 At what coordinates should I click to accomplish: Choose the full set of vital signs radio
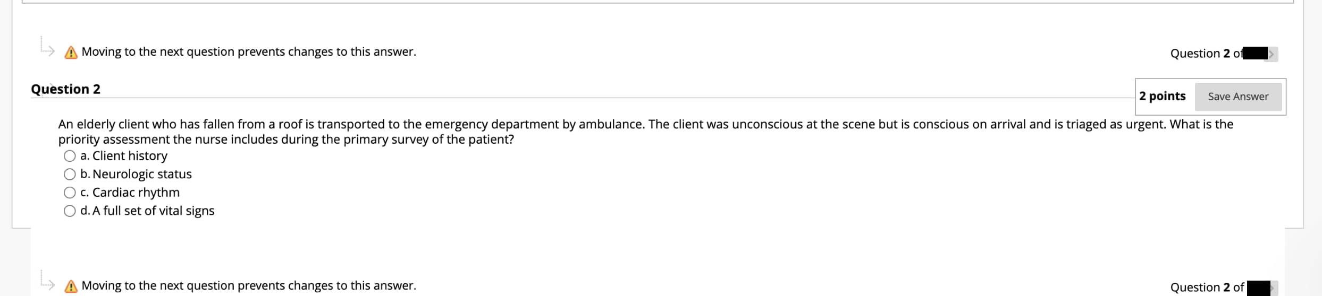[x=70, y=211]
